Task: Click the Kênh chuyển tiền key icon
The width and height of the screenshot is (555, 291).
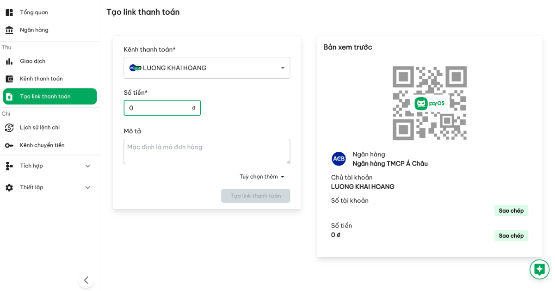Action: click(9, 145)
